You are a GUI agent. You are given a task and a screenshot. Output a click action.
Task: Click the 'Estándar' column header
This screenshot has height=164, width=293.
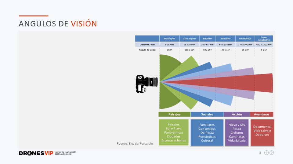point(207,39)
